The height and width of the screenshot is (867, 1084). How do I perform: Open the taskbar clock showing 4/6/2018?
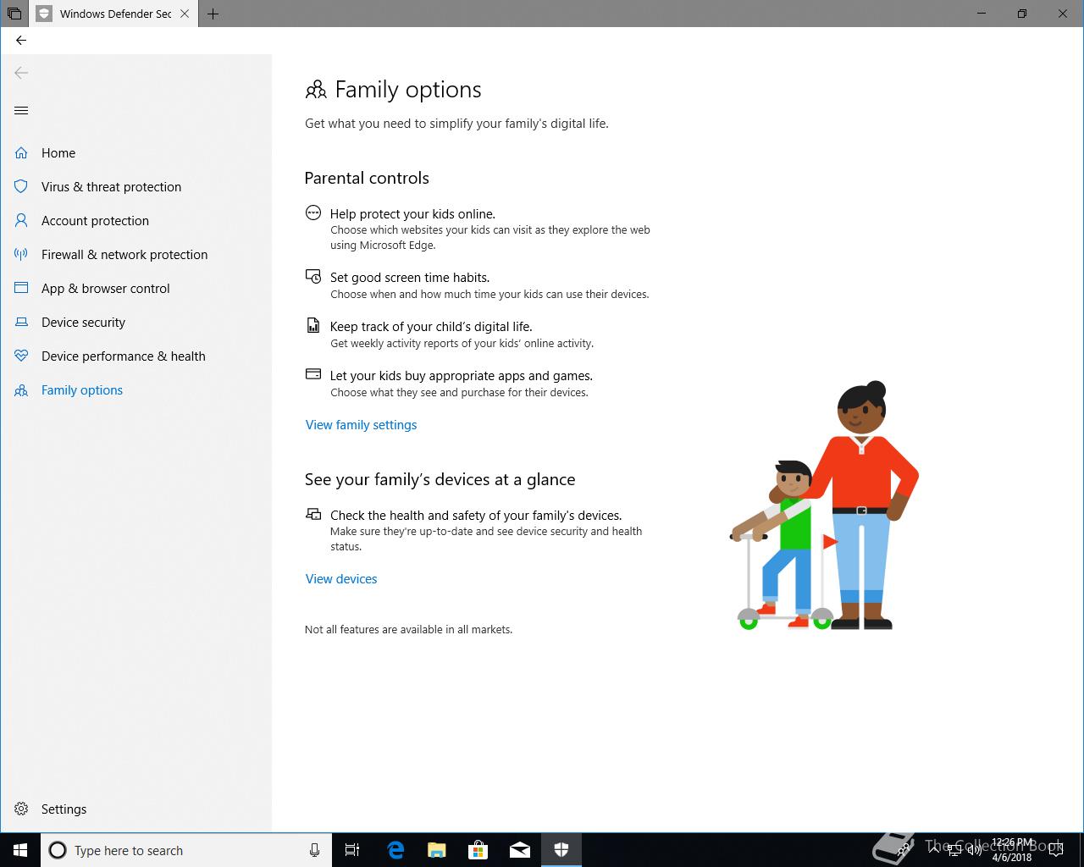[x=1012, y=850]
